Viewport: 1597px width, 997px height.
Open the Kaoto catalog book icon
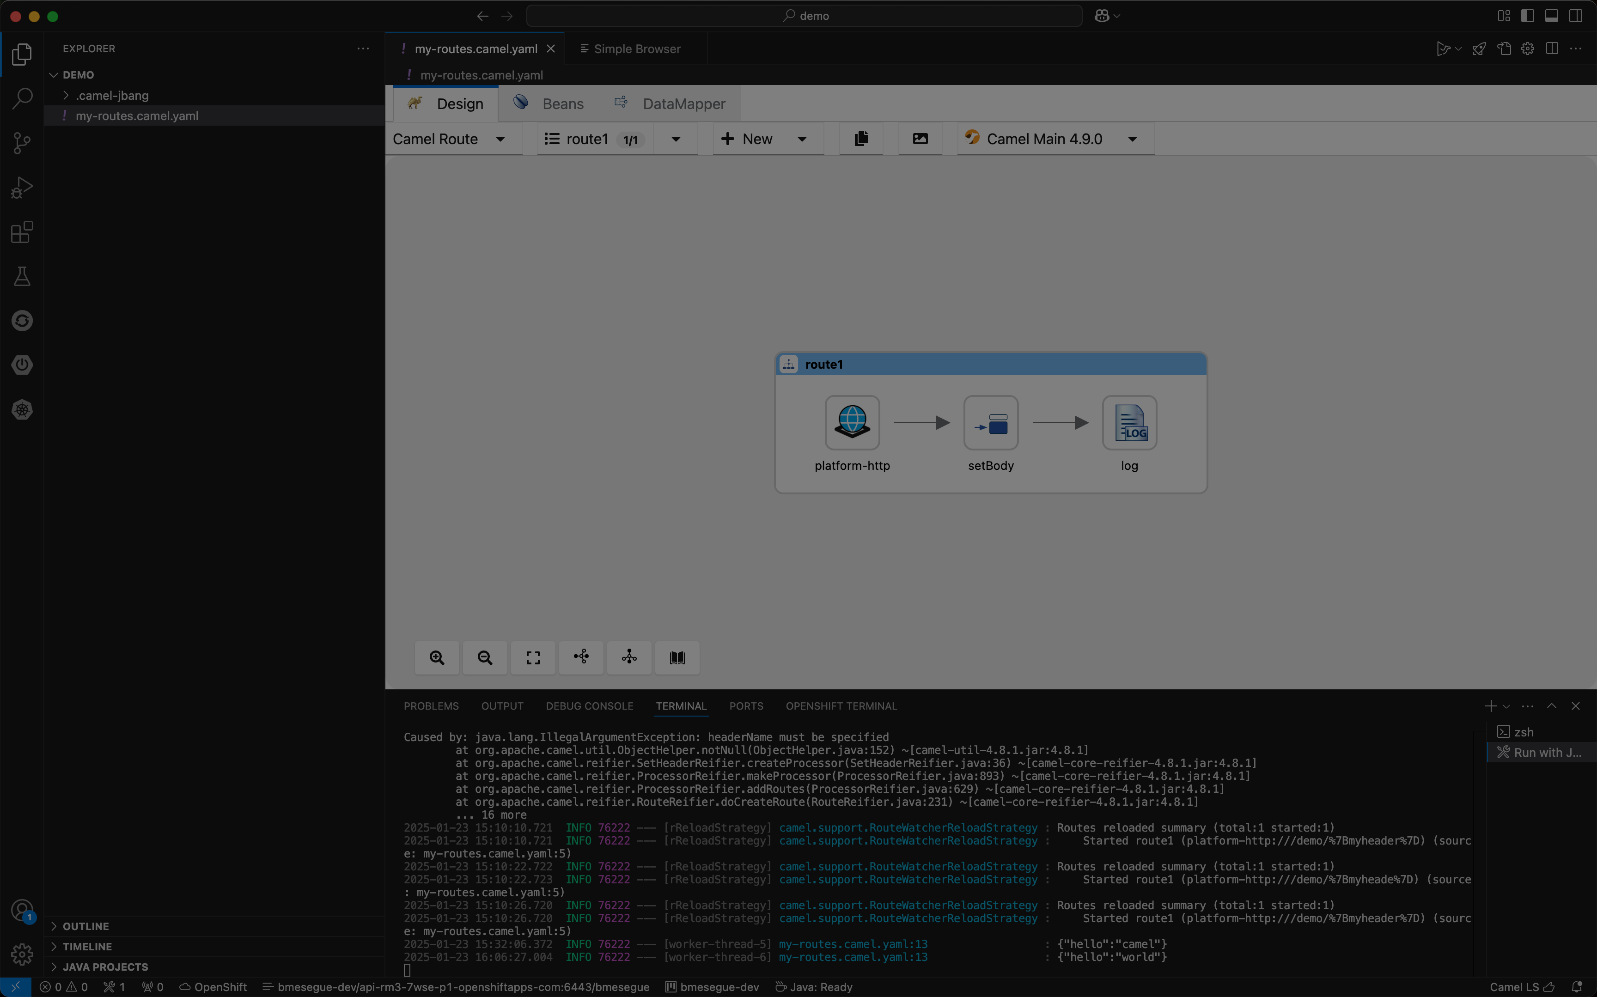677,657
